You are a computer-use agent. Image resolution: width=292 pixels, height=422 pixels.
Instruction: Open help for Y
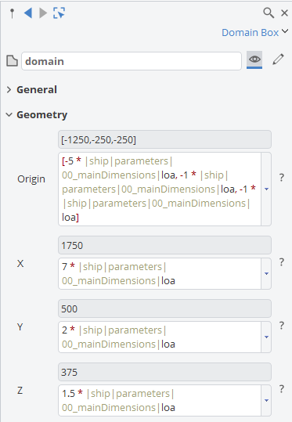tap(281, 326)
